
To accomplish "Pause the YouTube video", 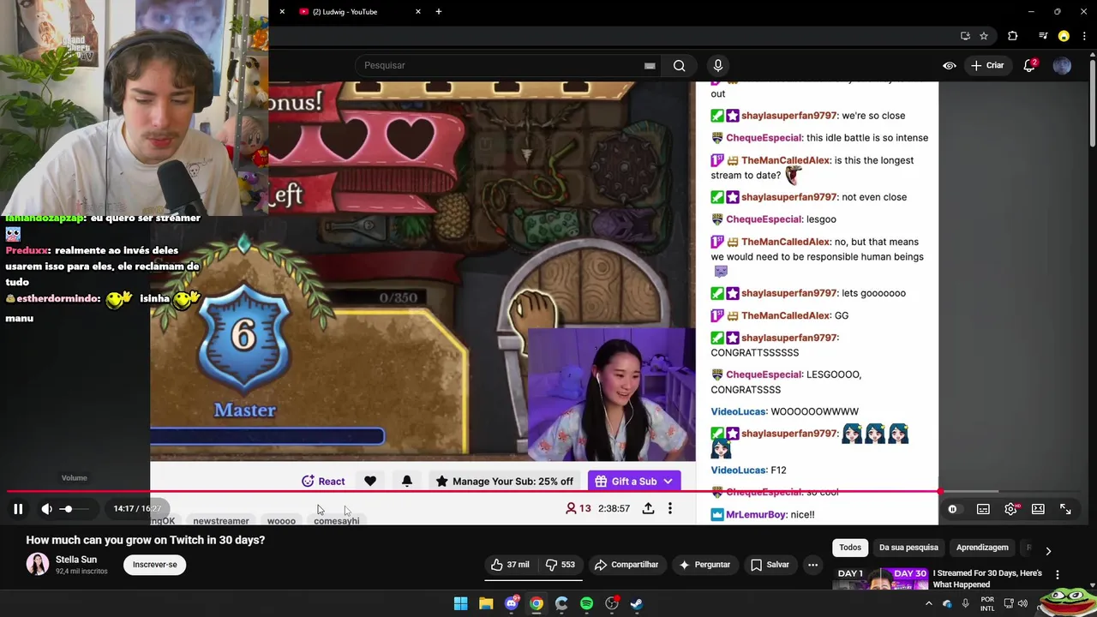I will (18, 509).
